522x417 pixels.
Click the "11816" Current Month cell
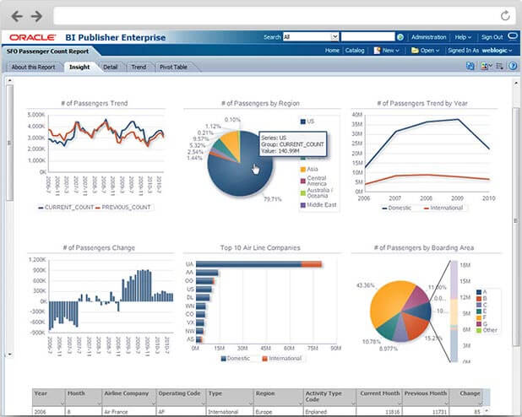pos(392,412)
